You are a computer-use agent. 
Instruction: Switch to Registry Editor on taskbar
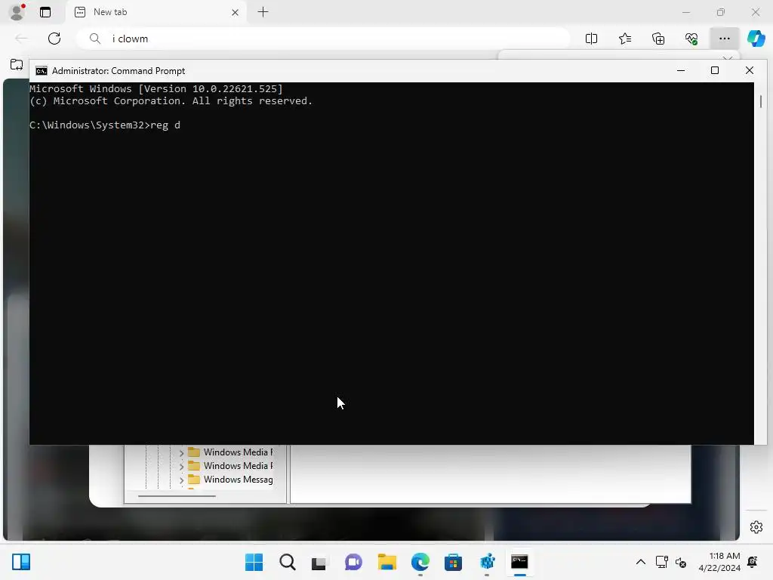487,562
